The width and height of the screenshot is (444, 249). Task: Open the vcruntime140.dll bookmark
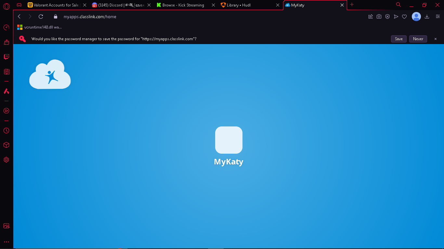point(40,27)
